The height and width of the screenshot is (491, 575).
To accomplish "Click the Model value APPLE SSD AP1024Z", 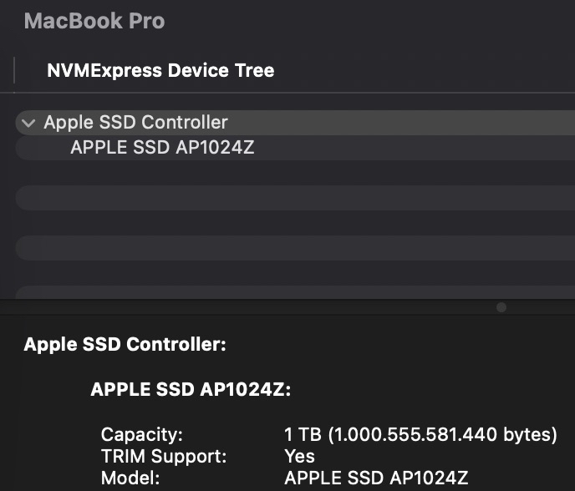I will click(x=376, y=478).
